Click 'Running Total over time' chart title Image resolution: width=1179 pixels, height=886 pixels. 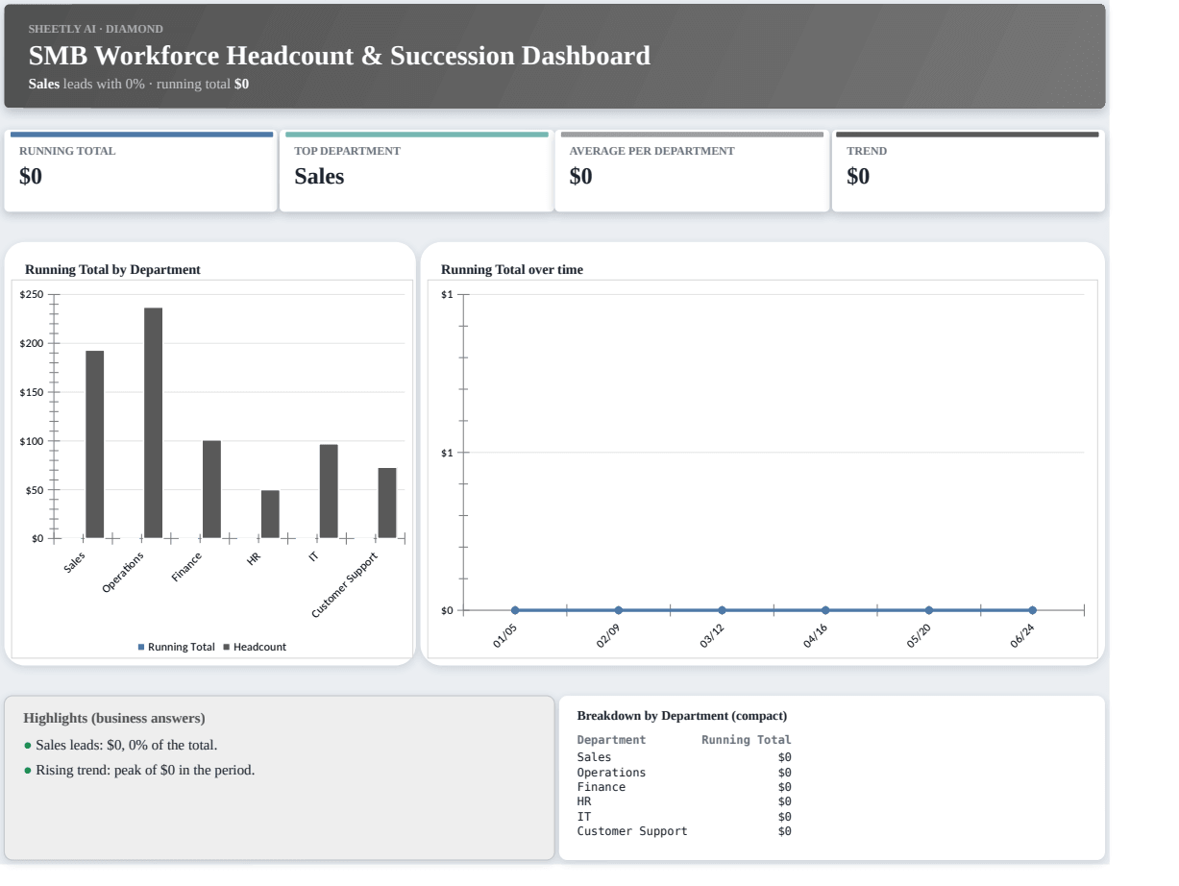(512, 269)
